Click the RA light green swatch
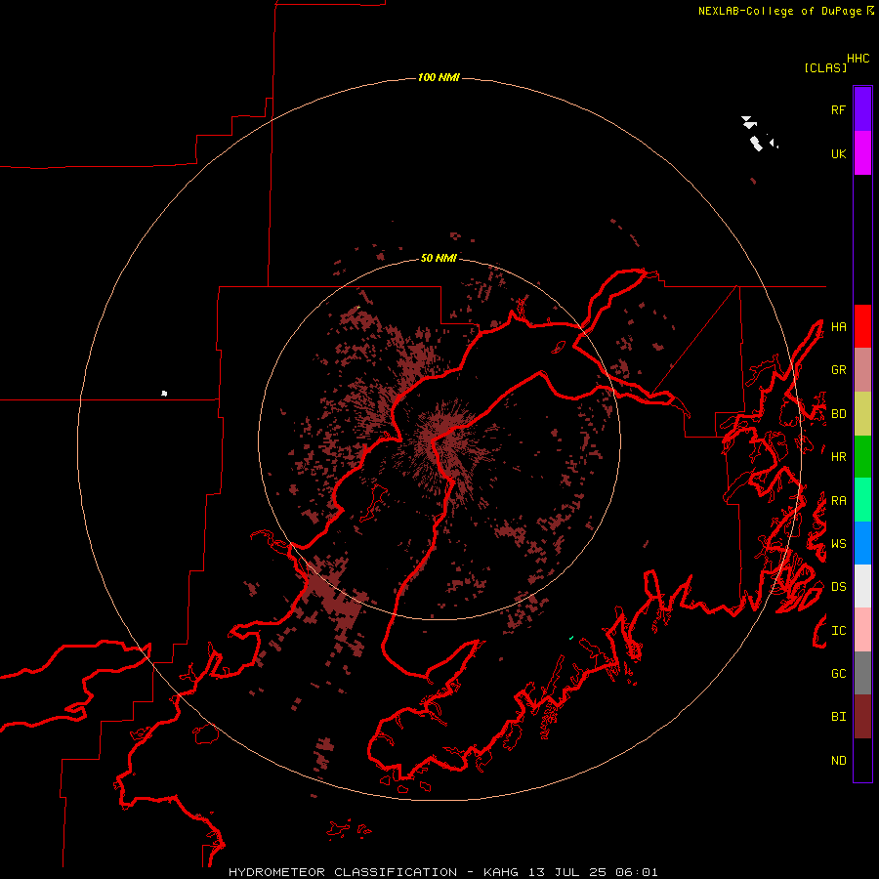The image size is (879, 879). [x=862, y=500]
